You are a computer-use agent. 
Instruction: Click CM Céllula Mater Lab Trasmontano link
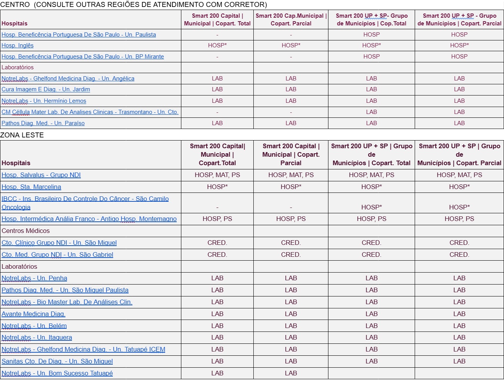click(x=90, y=112)
